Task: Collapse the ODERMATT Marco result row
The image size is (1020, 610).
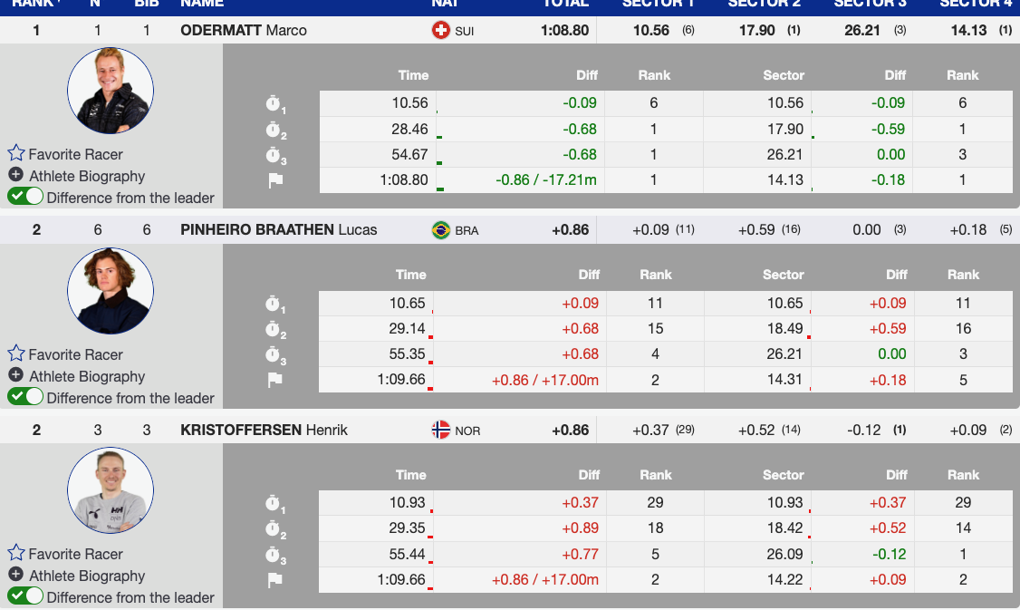Action: [x=244, y=30]
